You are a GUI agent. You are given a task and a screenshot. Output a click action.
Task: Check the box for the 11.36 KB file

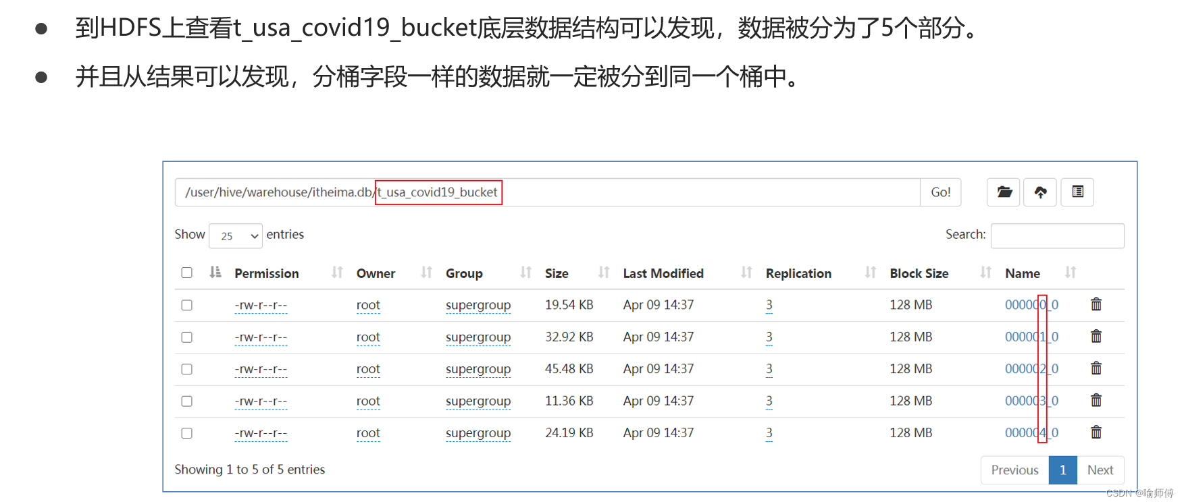(x=187, y=401)
